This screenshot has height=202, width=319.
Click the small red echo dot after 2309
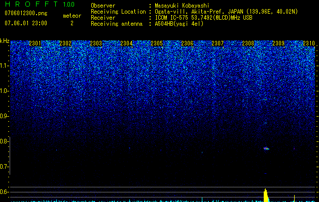coord(294,148)
